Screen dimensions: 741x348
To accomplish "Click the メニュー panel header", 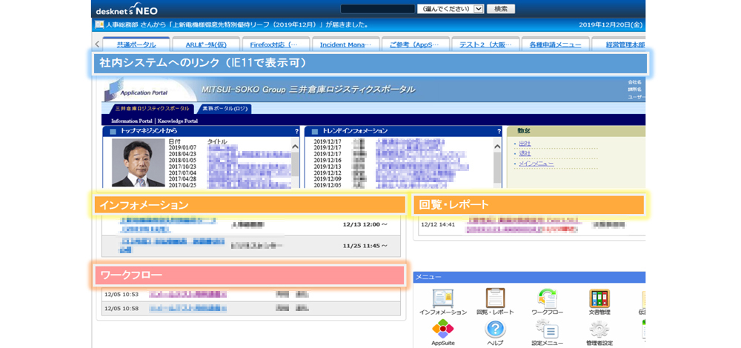I will point(529,277).
